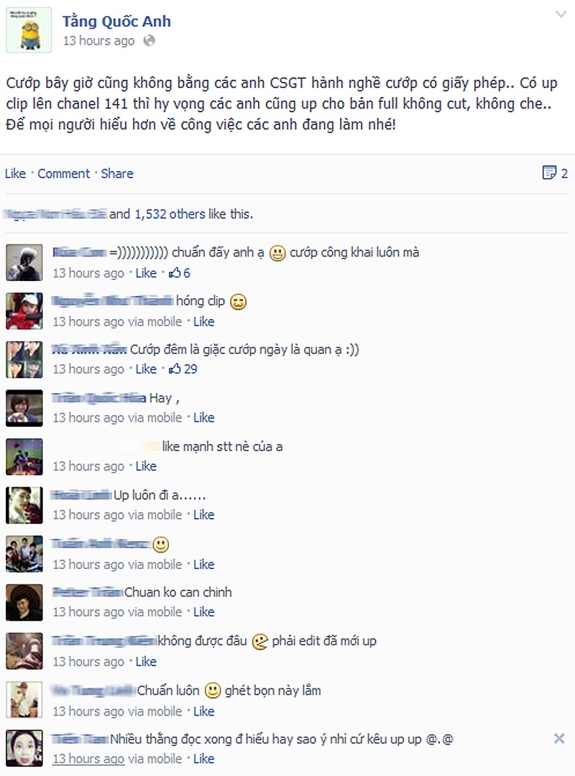Open Tằng Quốc Anh's profile

[x=116, y=22]
